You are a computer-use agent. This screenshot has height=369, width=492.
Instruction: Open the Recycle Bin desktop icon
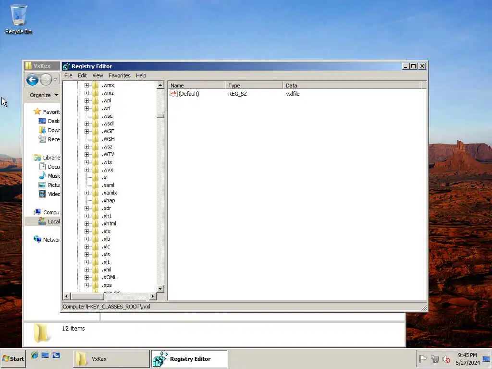19,19
